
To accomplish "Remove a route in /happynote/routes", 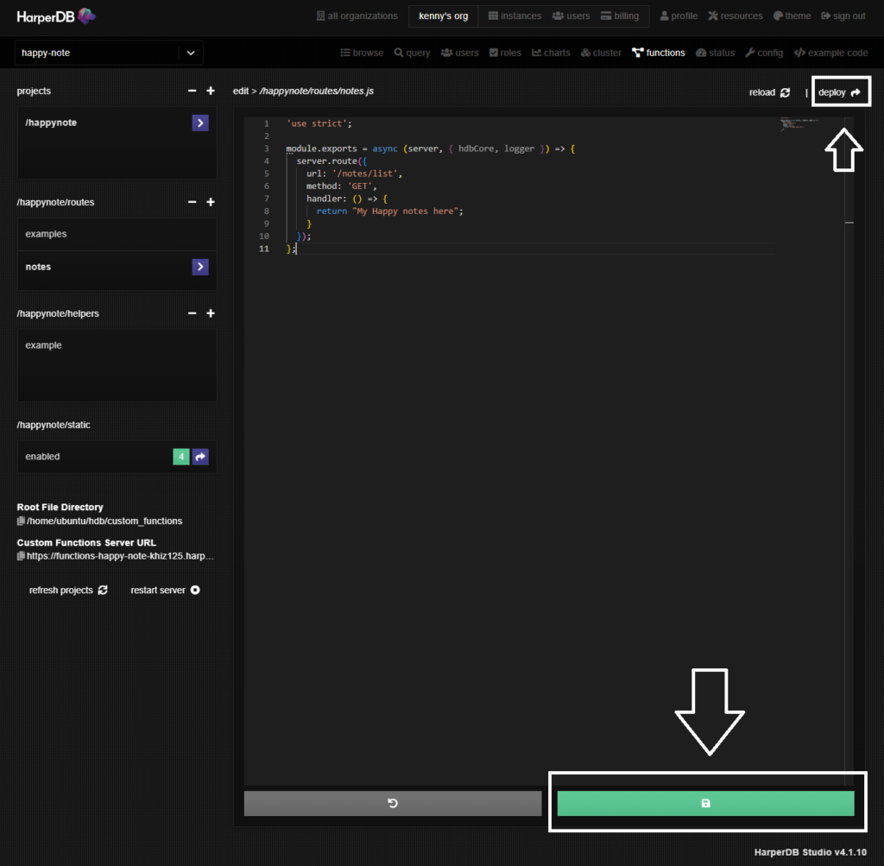I will click(193, 202).
